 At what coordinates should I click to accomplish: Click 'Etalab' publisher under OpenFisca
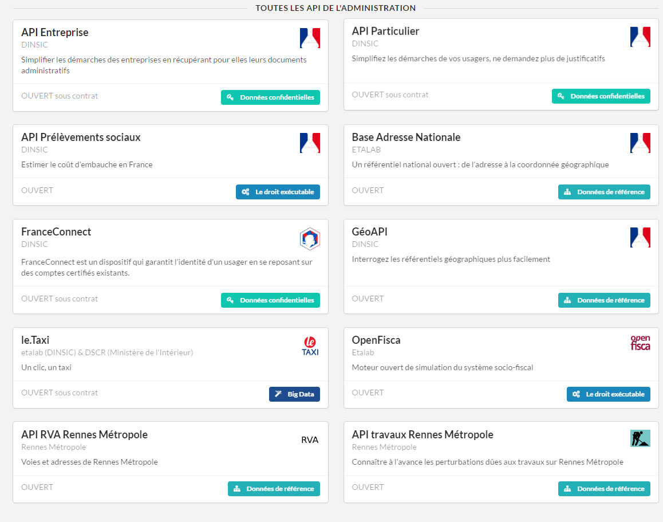coord(363,353)
